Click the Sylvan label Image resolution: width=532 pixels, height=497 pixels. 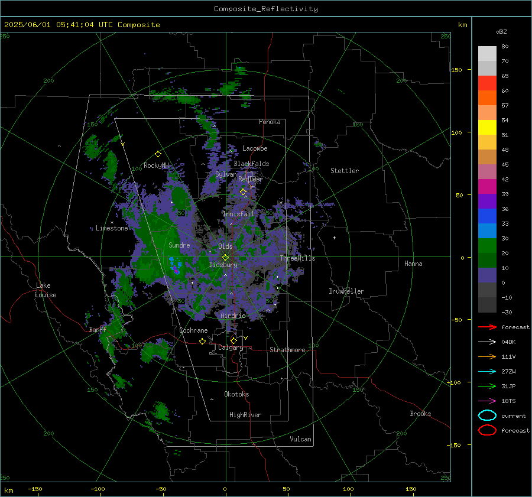226,174
